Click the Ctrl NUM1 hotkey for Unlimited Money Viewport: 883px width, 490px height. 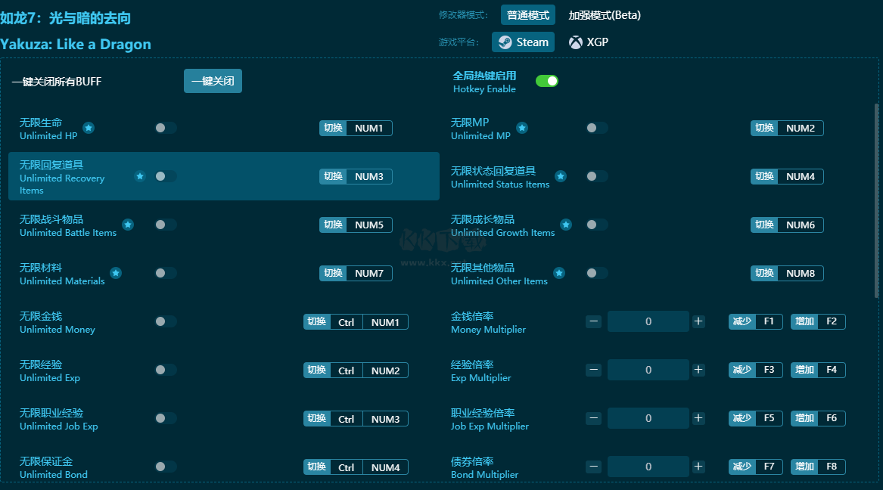pos(356,322)
